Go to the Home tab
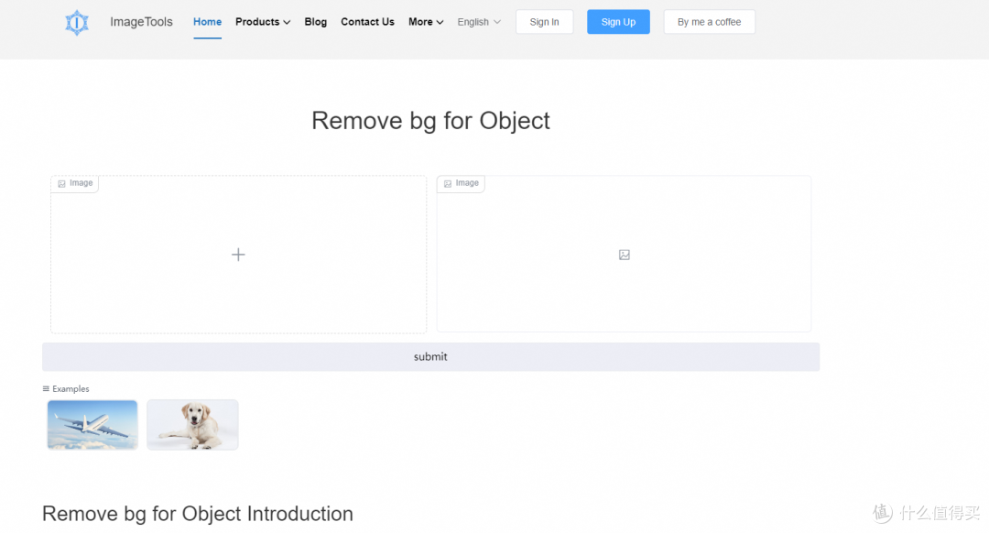This screenshot has width=989, height=533. pos(207,22)
